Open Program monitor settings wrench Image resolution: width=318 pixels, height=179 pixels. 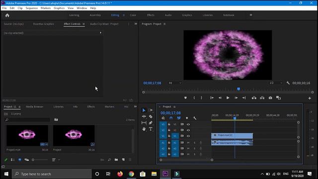(288, 83)
